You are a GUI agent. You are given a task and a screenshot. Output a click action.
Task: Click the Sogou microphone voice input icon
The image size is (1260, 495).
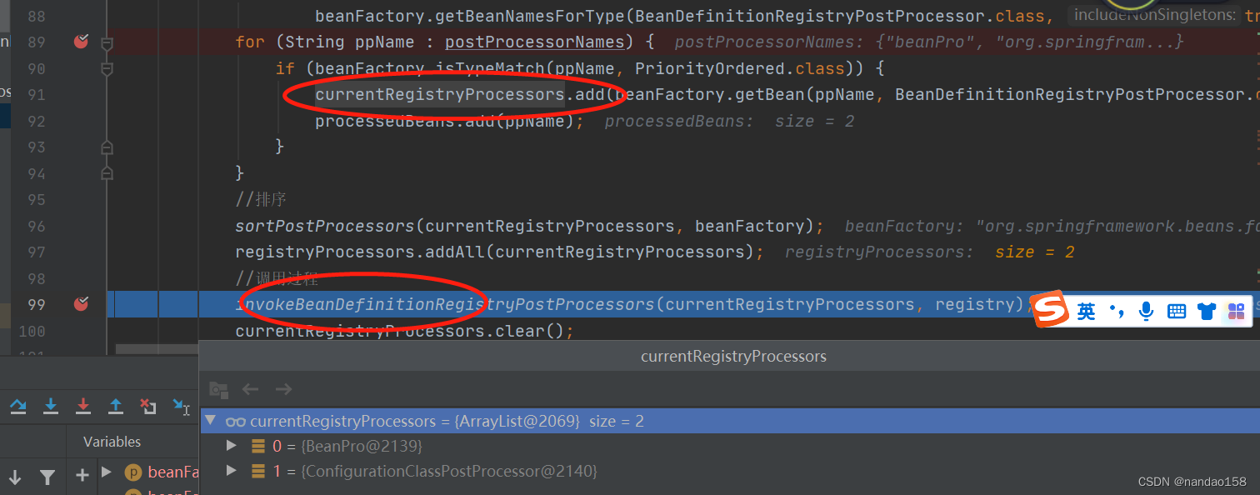coord(1147,312)
